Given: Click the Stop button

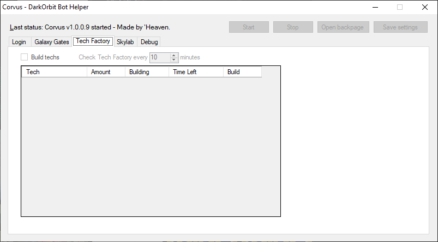Looking at the screenshot, I should tap(293, 27).
